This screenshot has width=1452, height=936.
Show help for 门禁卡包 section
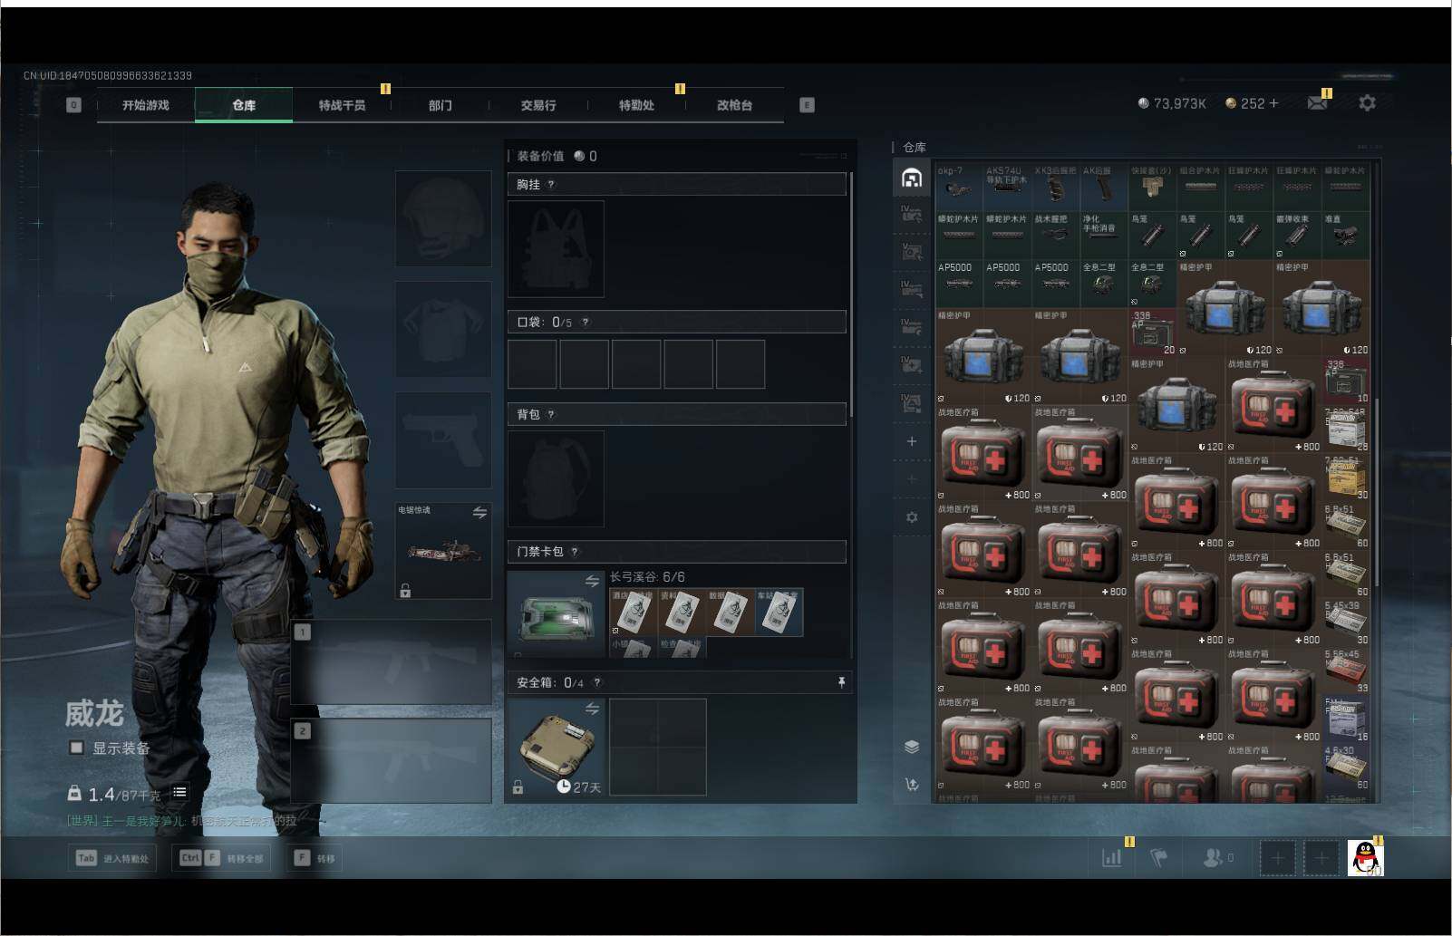tap(575, 552)
